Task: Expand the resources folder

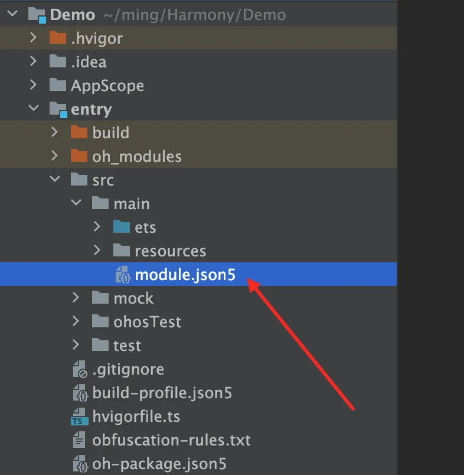Action: [x=97, y=250]
